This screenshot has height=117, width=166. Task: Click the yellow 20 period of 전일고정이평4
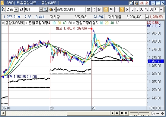point(59,23)
